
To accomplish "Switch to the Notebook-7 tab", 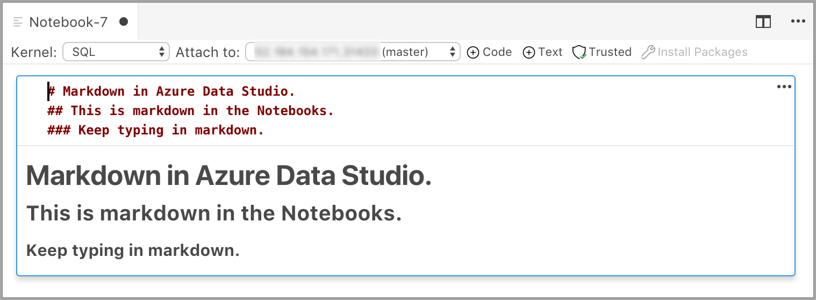I will [x=69, y=22].
